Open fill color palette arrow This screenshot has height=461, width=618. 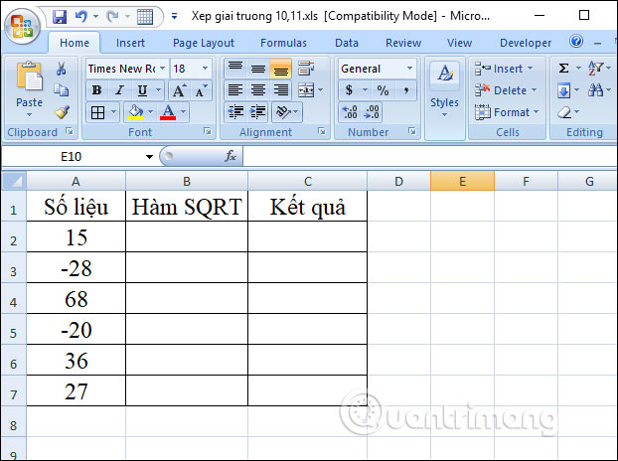(150, 112)
